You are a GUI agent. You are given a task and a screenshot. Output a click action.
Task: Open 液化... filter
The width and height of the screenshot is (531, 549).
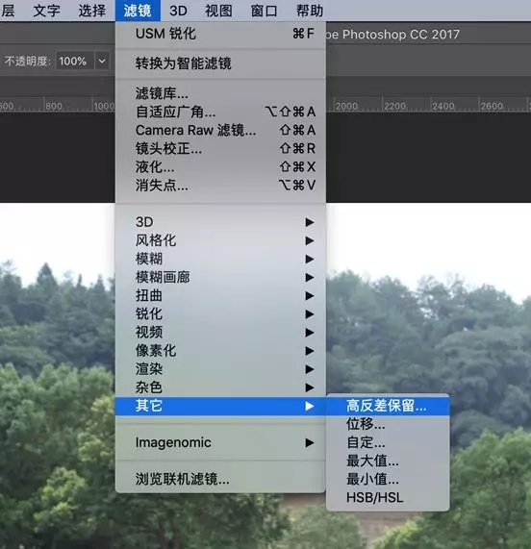point(220,166)
